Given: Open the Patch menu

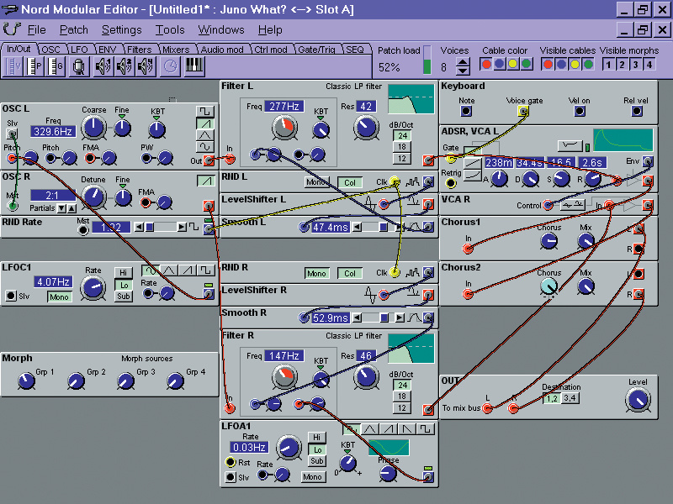Looking at the screenshot, I should (x=73, y=29).
